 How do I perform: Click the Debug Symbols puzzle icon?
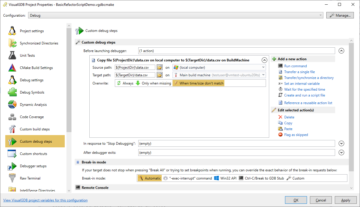[x=12, y=92]
